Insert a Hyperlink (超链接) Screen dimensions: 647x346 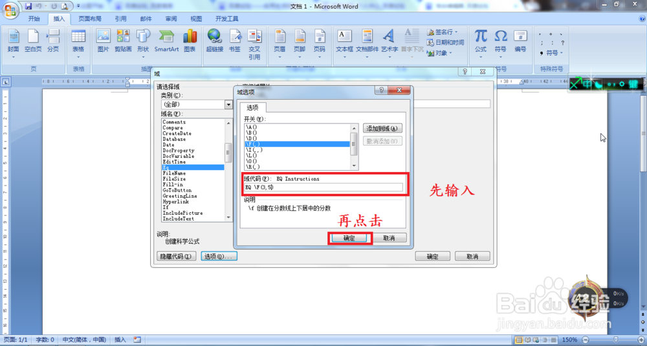point(215,41)
